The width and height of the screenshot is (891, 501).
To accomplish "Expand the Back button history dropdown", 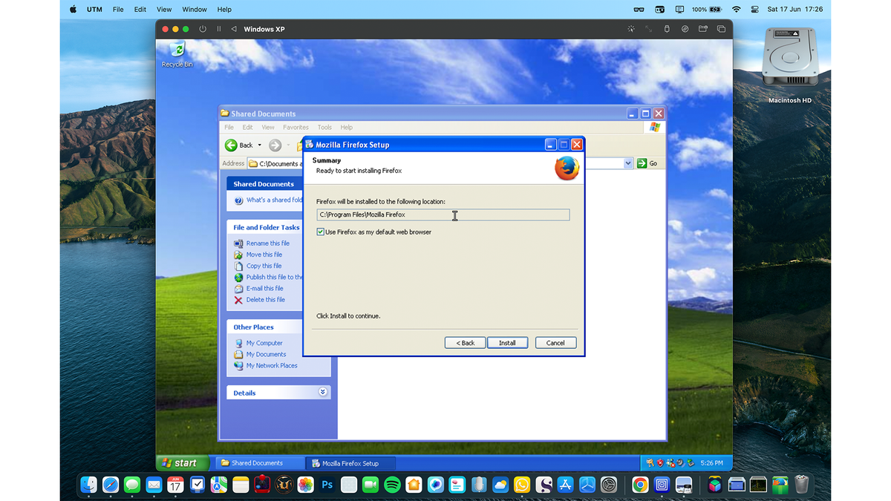I will click(258, 145).
